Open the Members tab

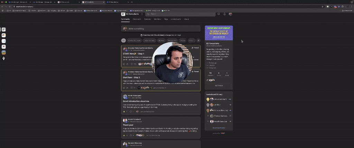pyautogui.click(x=157, y=19)
